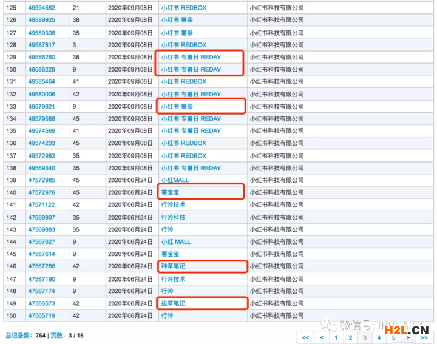The width and height of the screenshot is (437, 344).
Task: Click class number 21 in row 125
Action: (x=76, y=8)
